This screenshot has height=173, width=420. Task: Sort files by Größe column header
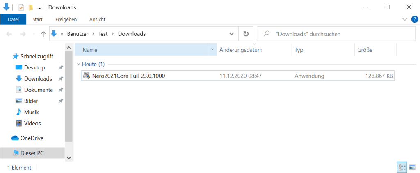(365, 50)
